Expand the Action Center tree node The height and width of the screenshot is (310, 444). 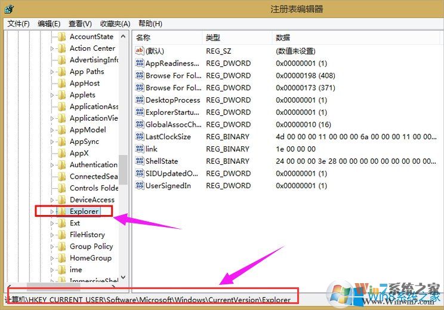[52, 48]
